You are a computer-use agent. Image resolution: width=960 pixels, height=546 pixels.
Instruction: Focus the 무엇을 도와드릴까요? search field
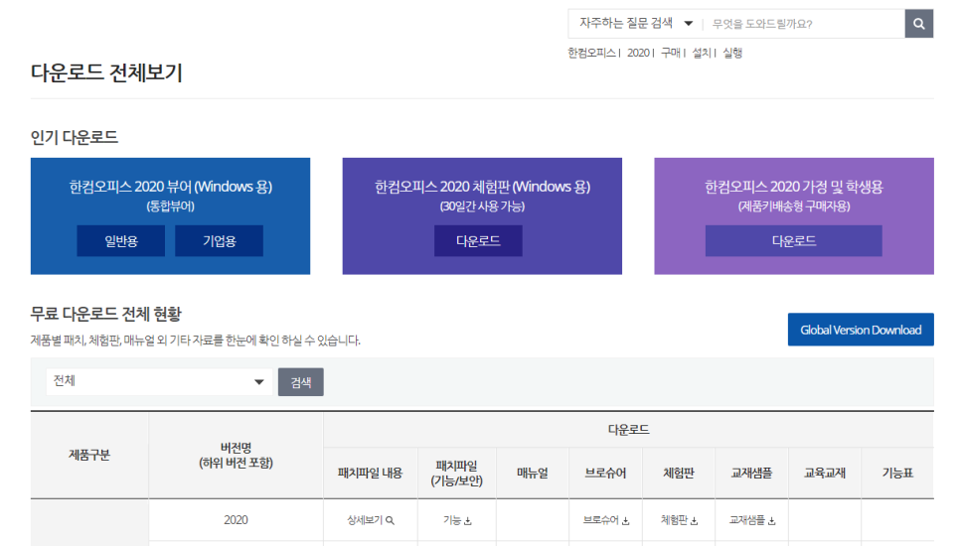[804, 24]
